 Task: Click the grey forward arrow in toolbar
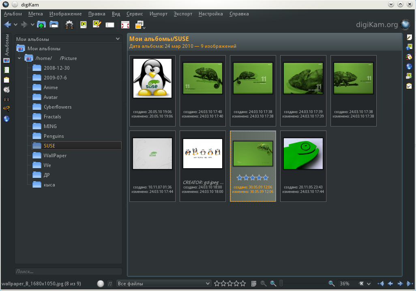tap(24, 25)
